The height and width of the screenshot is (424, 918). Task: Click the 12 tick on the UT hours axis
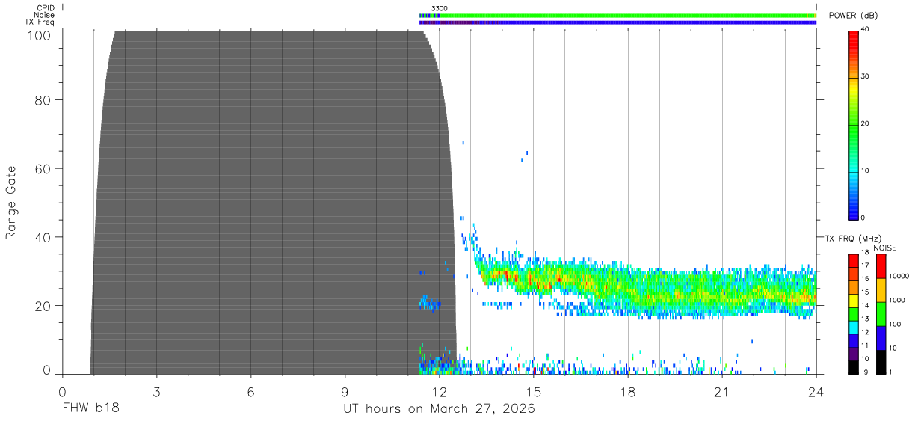(x=439, y=391)
